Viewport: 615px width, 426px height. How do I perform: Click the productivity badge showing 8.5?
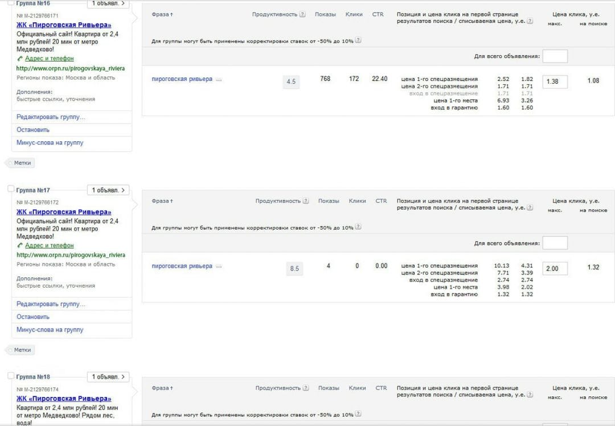[x=294, y=269]
